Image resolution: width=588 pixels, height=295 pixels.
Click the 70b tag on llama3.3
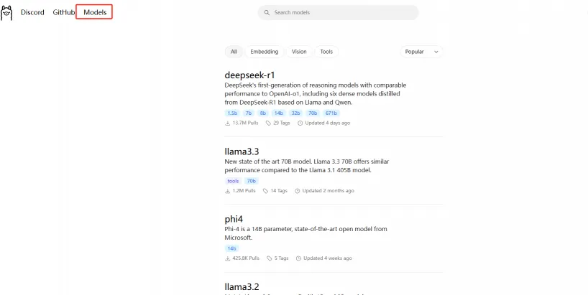[x=252, y=181]
